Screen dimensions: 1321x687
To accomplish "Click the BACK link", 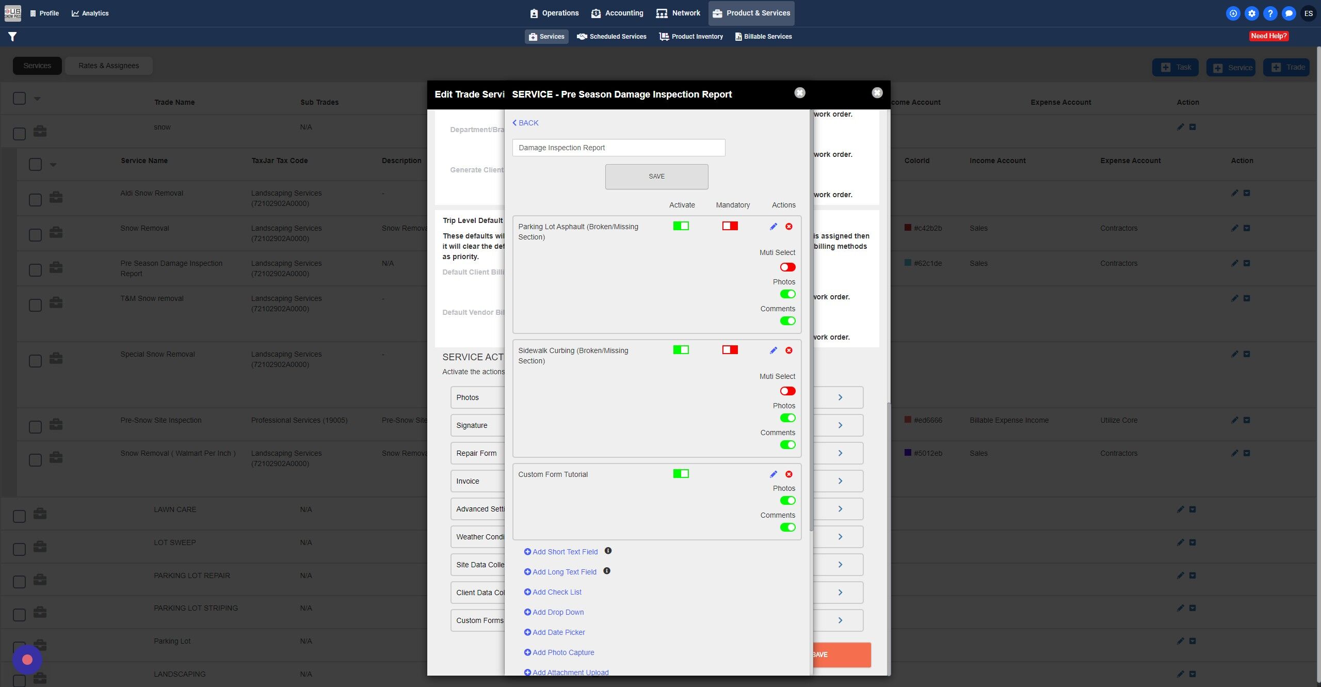I will click(525, 123).
